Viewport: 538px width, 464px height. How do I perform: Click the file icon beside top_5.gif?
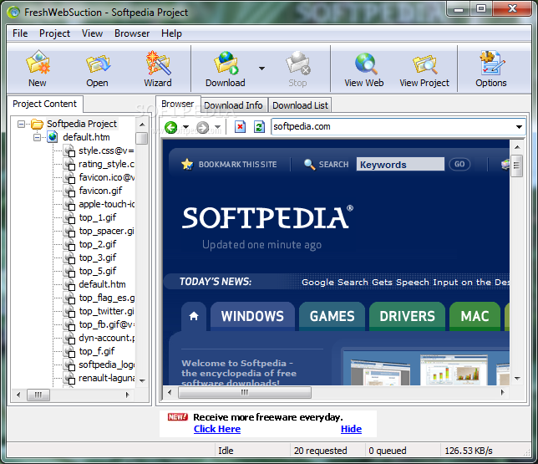pyautogui.click(x=69, y=272)
